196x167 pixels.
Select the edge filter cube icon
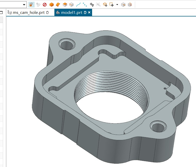pyautogui.click(x=71, y=5)
